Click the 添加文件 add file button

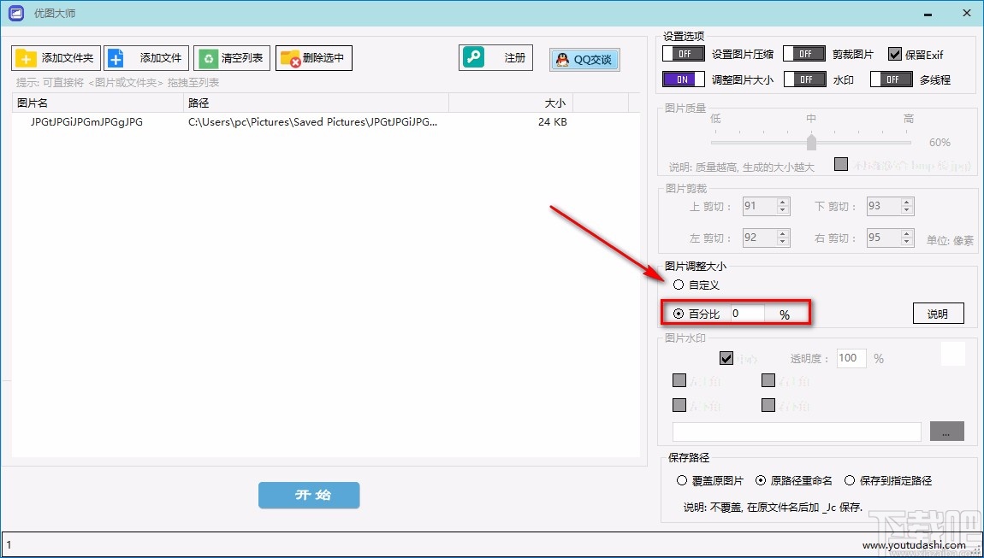[x=146, y=58]
